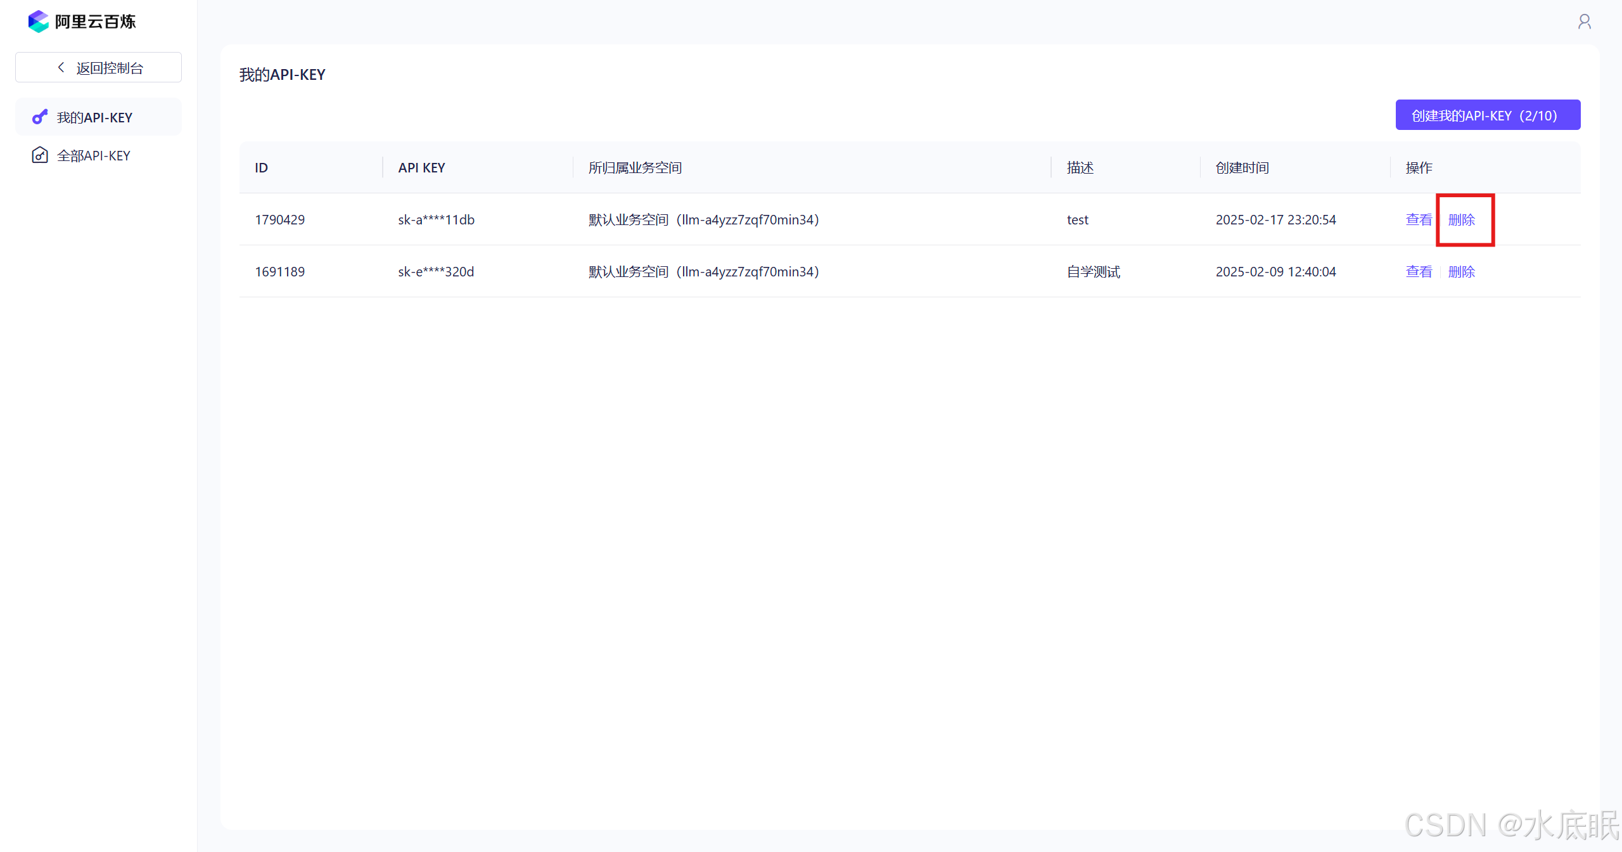Click the API KEY column header

click(421, 167)
